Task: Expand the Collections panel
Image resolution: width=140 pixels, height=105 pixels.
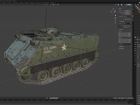Action: (x=121, y=47)
